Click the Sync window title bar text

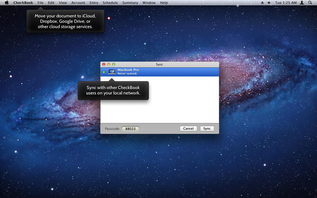pos(159,65)
